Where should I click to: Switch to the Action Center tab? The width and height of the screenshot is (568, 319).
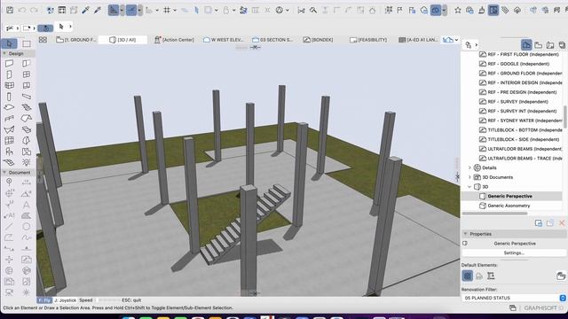174,40
